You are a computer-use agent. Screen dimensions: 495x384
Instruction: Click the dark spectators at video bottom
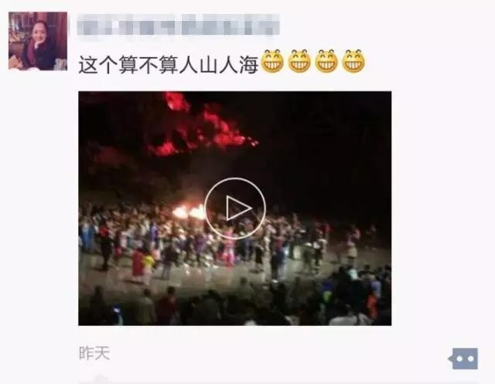(235, 304)
